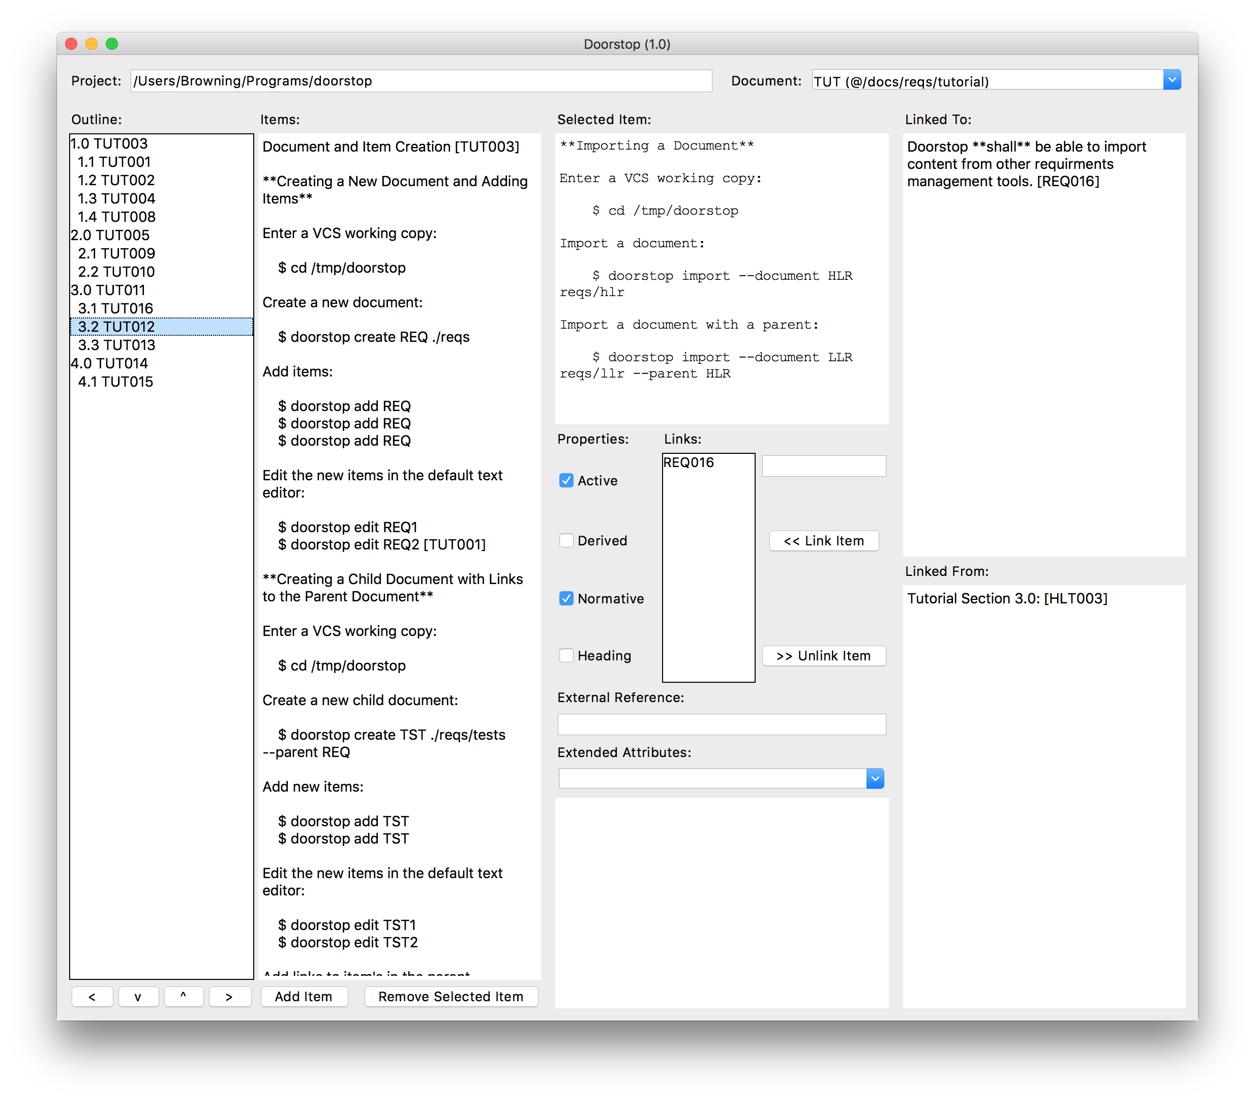
Task: Click 'Document and Item Creation [TUT003]' text
Action: [391, 147]
